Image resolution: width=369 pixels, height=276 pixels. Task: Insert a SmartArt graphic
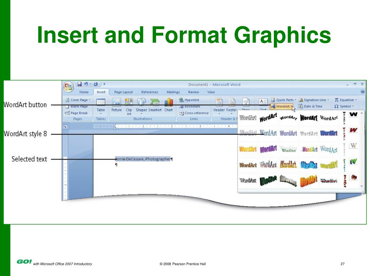pos(155,106)
